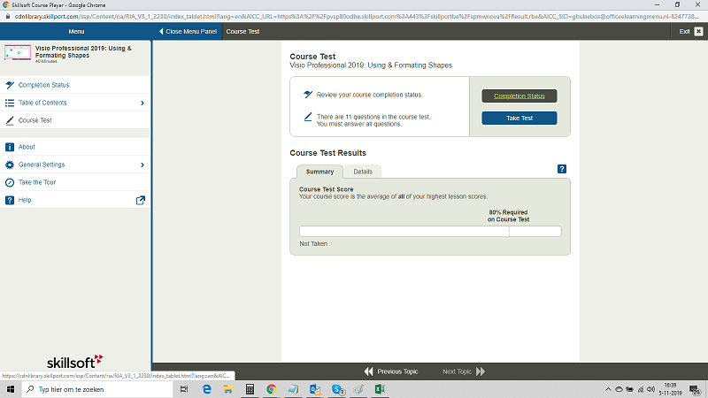Click the General Settings gear icon

[x=10, y=165]
